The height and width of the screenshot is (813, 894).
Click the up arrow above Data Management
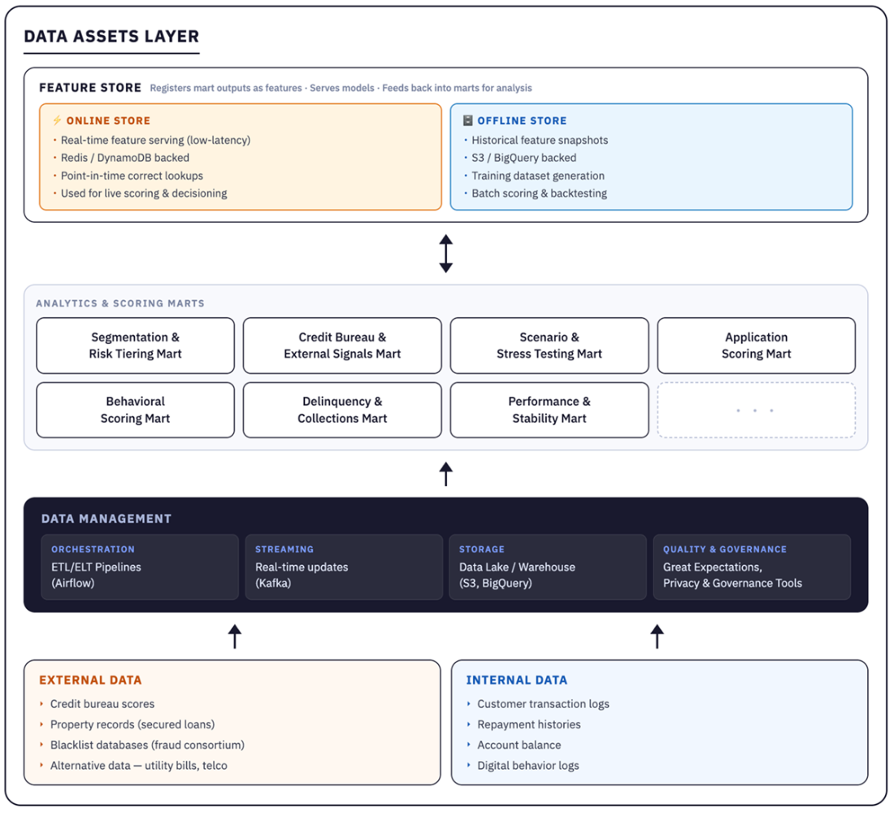[445, 473]
